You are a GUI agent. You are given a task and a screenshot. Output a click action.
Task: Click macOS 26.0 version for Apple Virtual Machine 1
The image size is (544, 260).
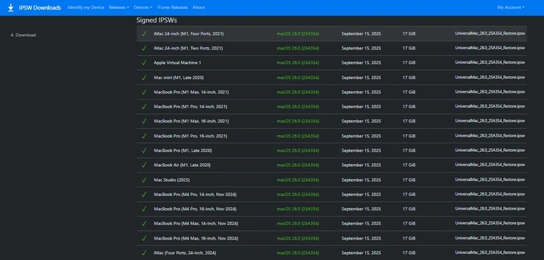[x=298, y=63]
